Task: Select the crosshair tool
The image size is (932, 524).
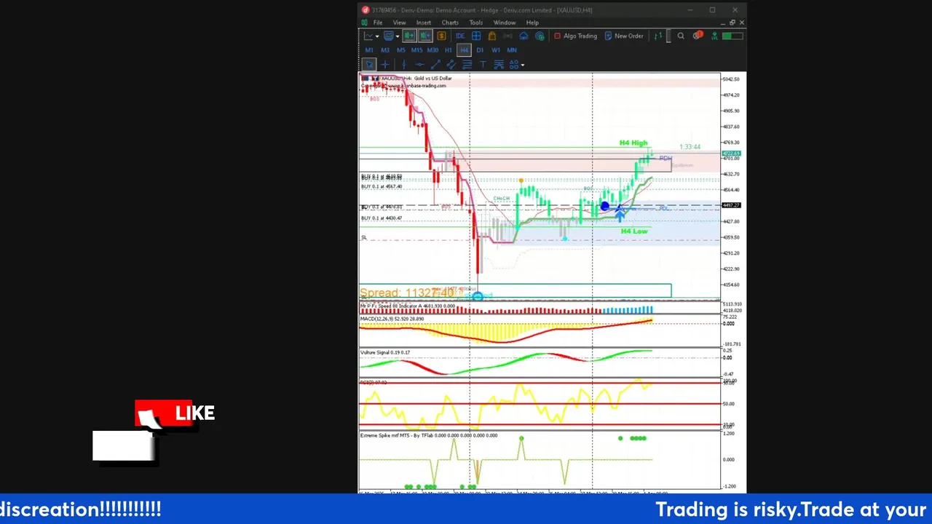Action: pos(385,64)
